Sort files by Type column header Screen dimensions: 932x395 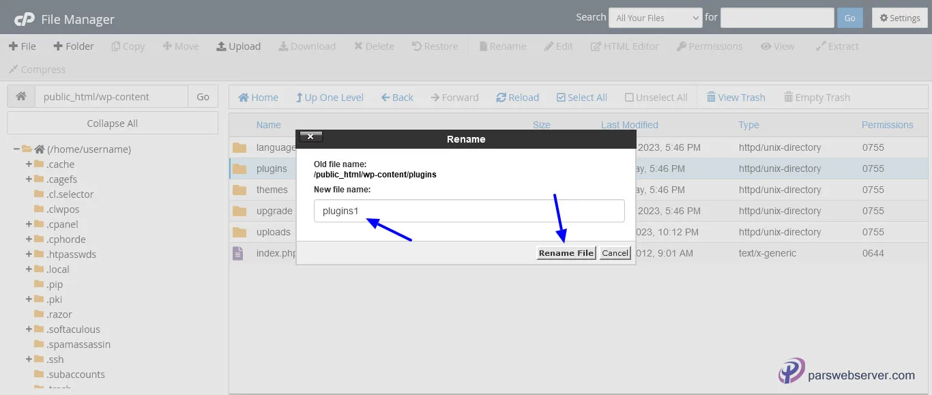coord(748,125)
